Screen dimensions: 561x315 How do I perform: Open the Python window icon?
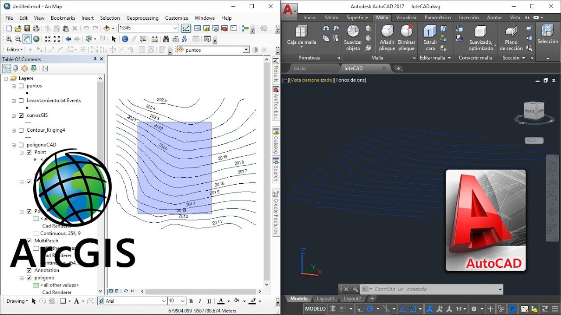[x=234, y=28]
